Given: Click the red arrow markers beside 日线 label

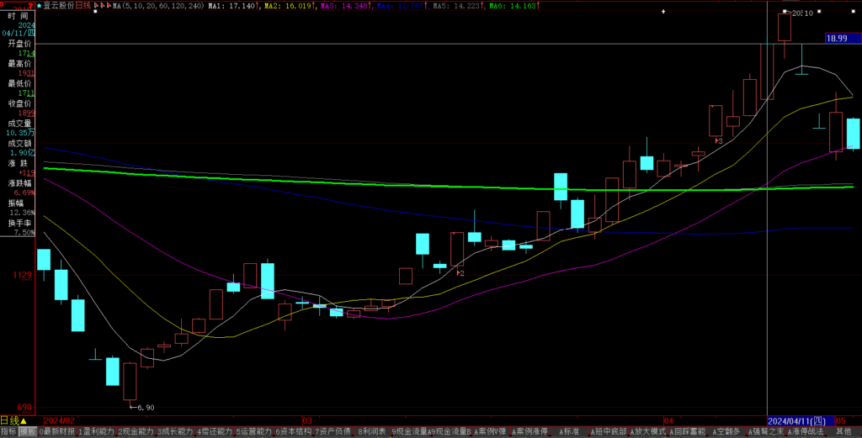Looking at the screenshot, I should (x=100, y=5).
